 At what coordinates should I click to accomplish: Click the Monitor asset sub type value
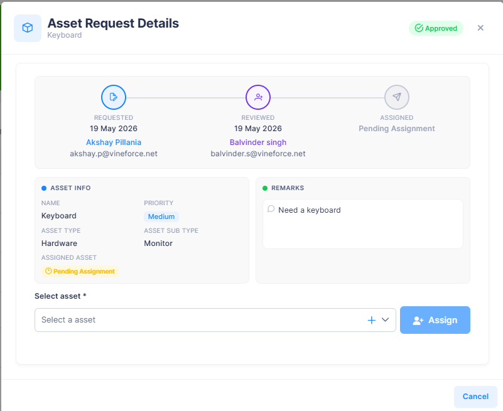[158, 243]
